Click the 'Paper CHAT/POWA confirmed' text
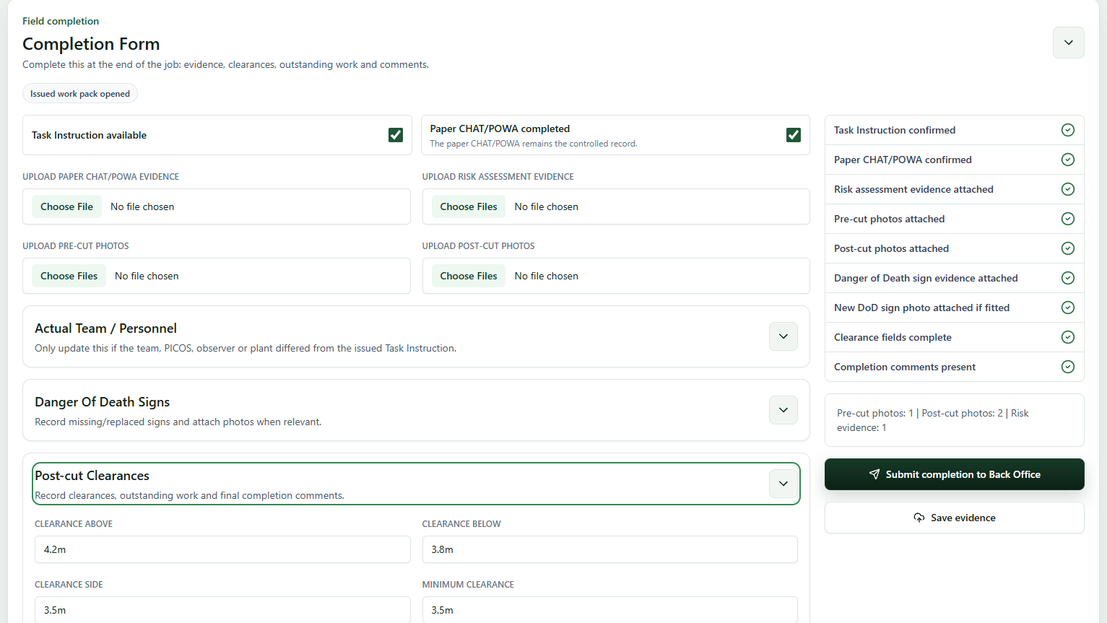 (903, 160)
